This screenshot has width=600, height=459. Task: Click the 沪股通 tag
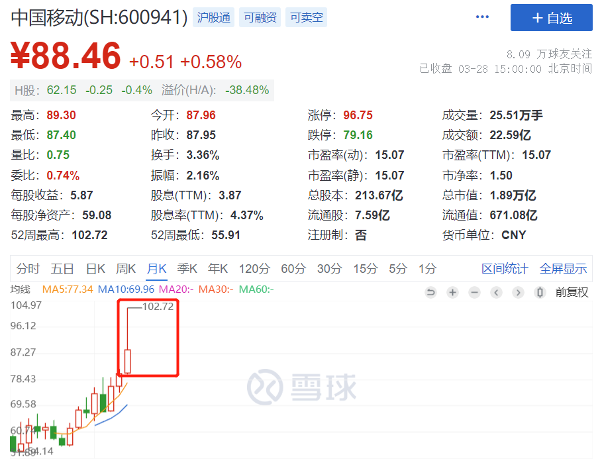[213, 17]
